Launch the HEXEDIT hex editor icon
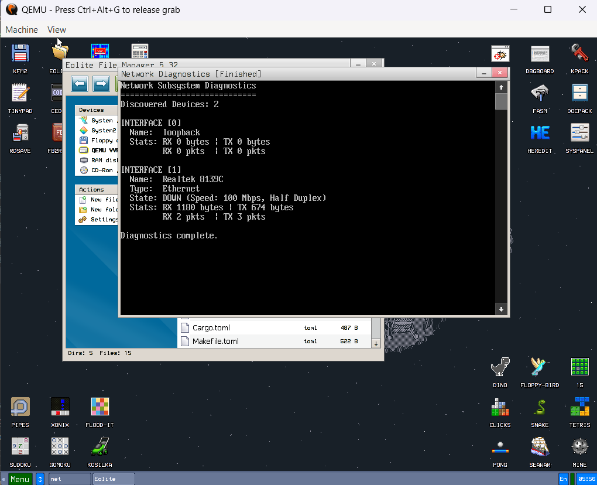Viewport: 597px width, 485px height. point(540,134)
